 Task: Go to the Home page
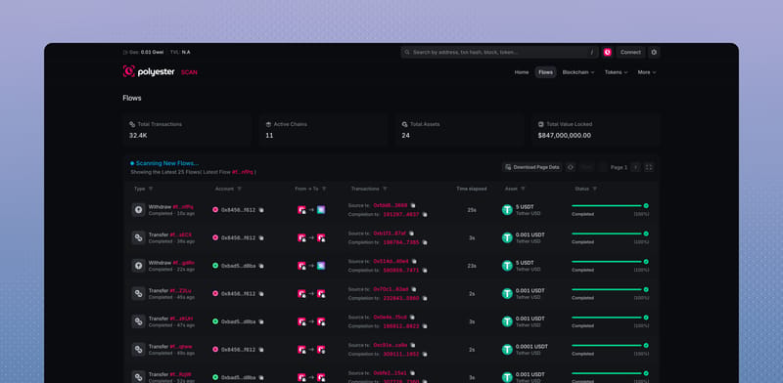click(522, 72)
